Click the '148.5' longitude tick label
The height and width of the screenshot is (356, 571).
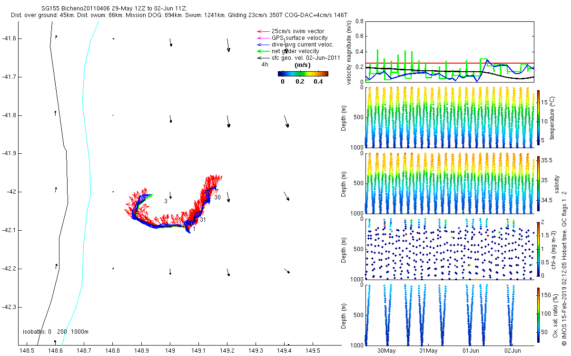(27, 350)
